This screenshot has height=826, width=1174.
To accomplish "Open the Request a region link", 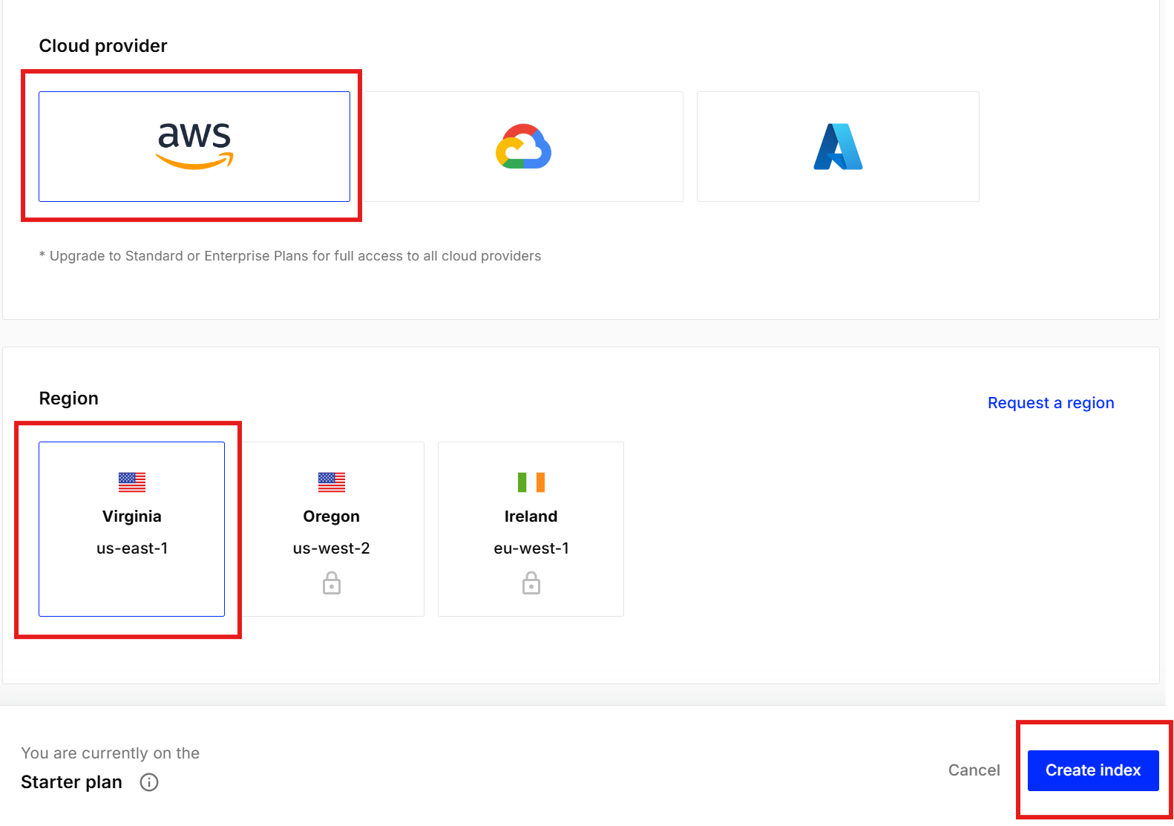I will tap(1051, 403).
